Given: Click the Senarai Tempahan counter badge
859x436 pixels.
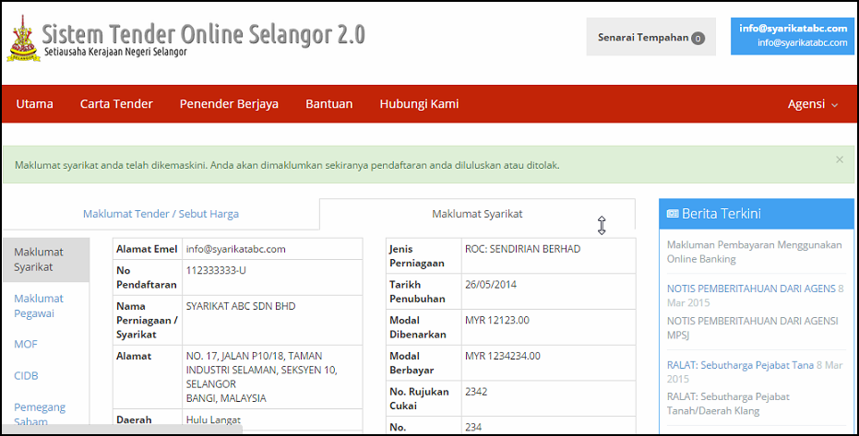Looking at the screenshot, I should pos(698,39).
